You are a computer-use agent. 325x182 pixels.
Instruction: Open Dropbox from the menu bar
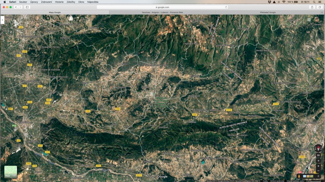click(269, 2)
